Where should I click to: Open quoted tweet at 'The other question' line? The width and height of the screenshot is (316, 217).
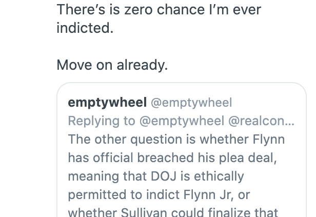coord(176,139)
